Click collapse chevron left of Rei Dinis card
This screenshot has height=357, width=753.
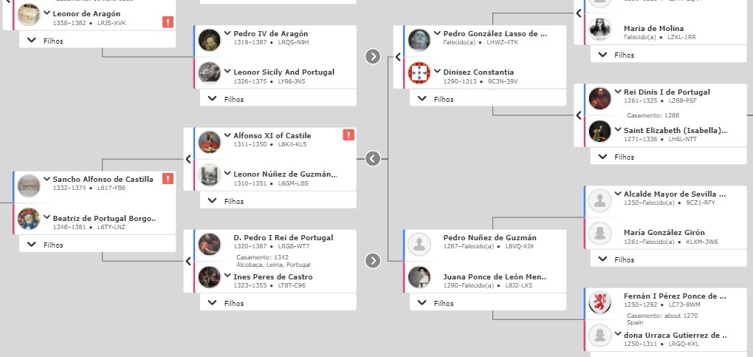click(579, 115)
